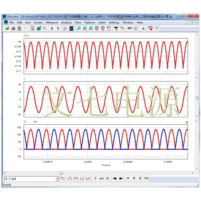Click scroll-right arrow of horizontal scrollbar
Screen dimensions: 201x201
[x=193, y=173]
